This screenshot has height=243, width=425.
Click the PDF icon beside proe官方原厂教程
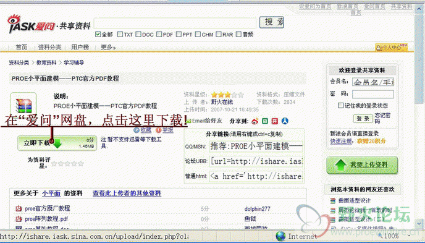(19, 208)
